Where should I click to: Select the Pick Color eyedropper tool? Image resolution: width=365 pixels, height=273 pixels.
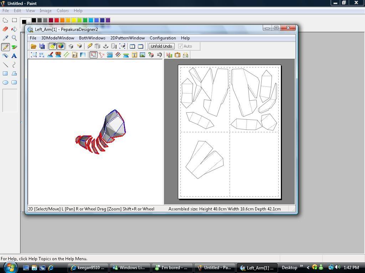click(5, 38)
